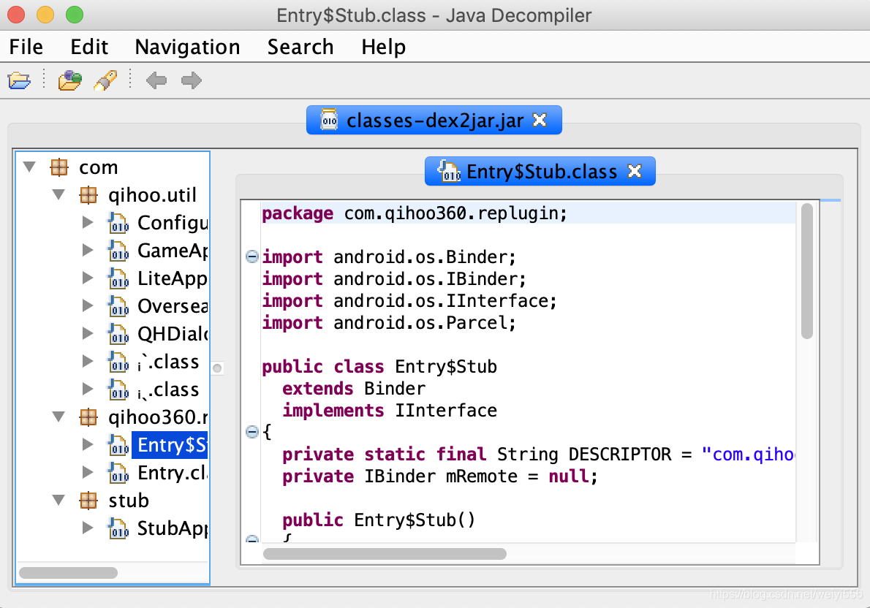Click the code editor vertical scrollbar
This screenshot has height=608, width=870.
pyautogui.click(x=807, y=270)
